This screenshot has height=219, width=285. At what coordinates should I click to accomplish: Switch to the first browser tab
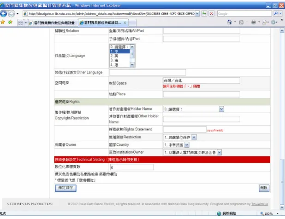(53, 23)
